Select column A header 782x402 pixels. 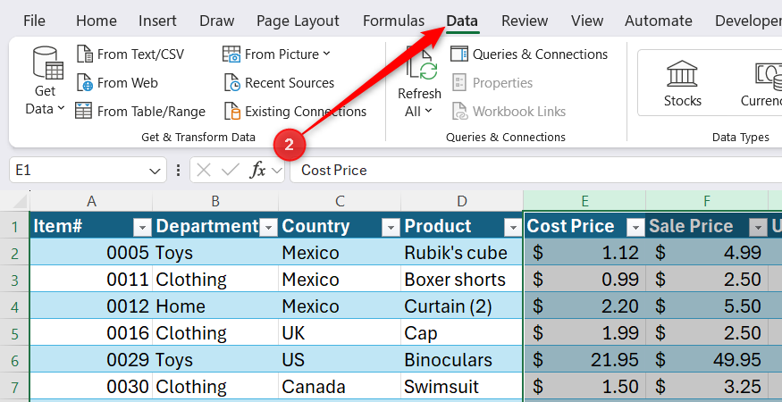(x=91, y=201)
